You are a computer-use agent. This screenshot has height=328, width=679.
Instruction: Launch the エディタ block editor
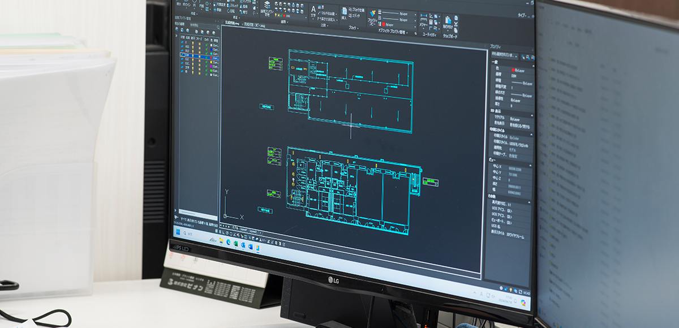[355, 17]
